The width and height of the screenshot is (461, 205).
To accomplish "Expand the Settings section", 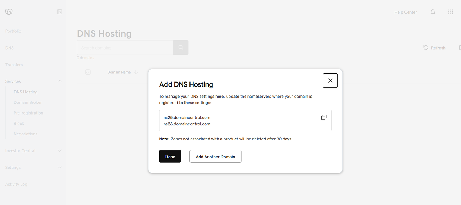I will point(59,167).
